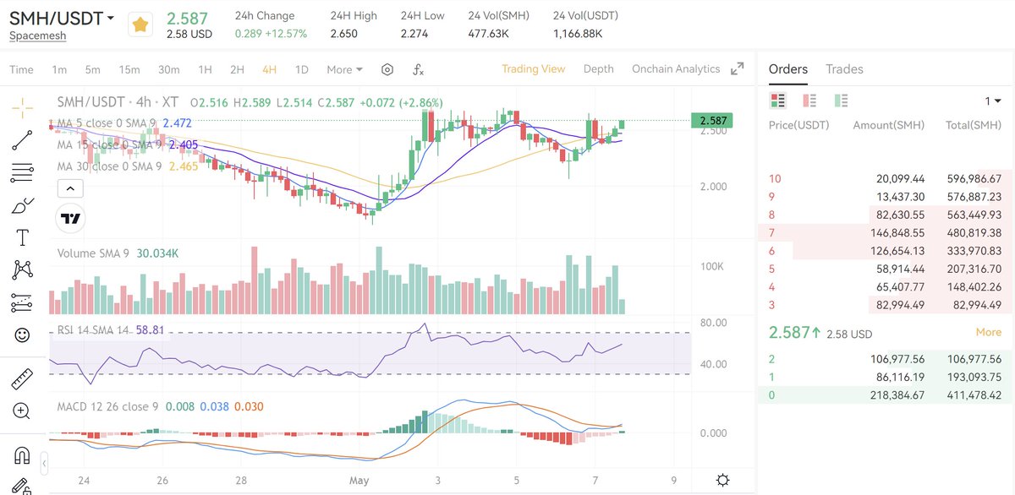The width and height of the screenshot is (1015, 495).
Task: Select sell order row with price 10
Action: tap(885, 179)
